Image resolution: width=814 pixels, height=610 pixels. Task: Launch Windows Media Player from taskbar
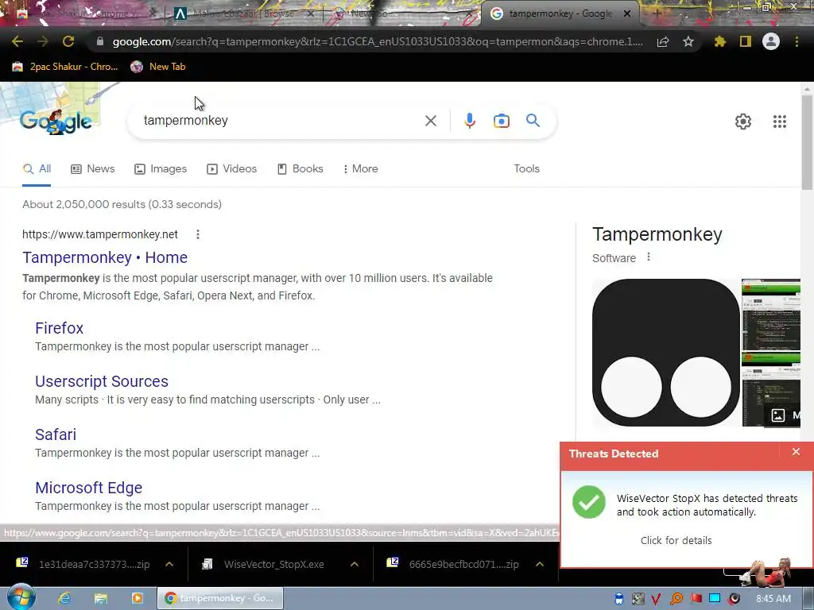[137, 598]
